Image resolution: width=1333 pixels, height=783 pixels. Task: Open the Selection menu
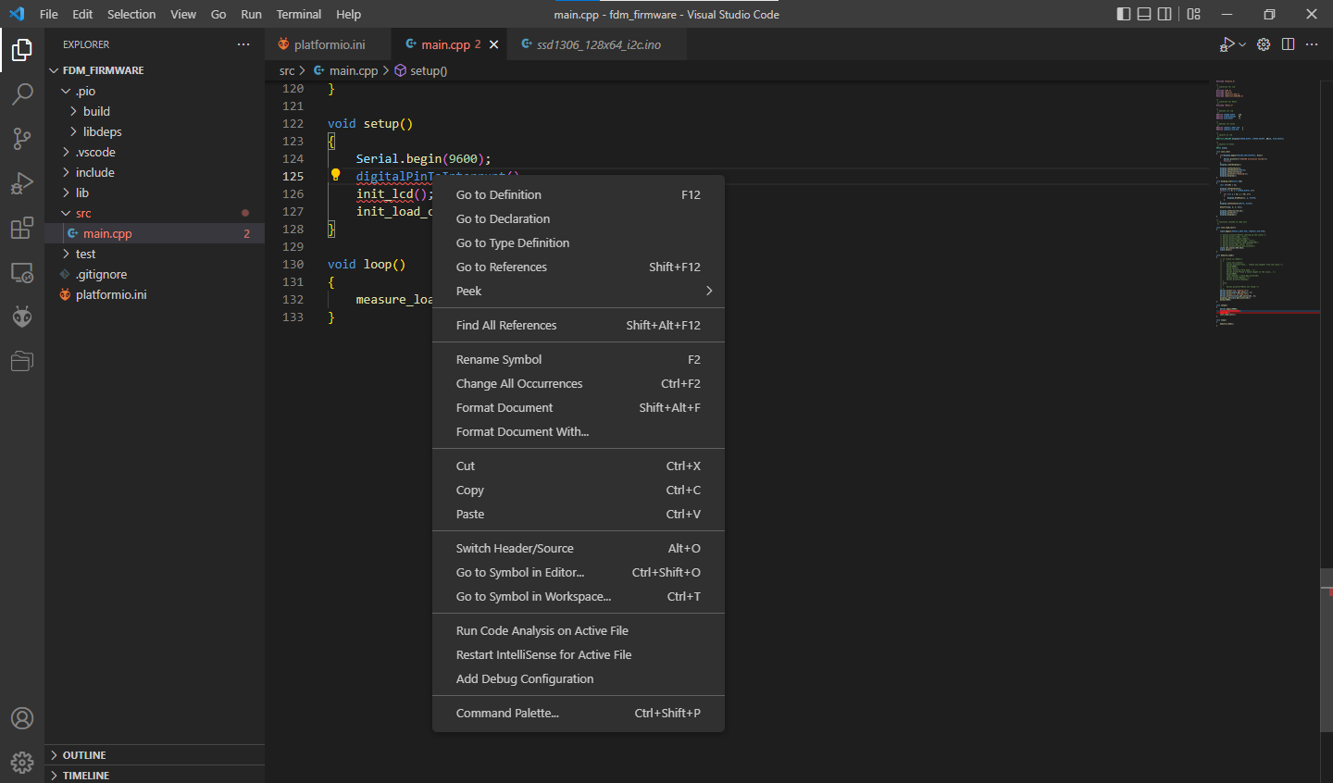[131, 14]
